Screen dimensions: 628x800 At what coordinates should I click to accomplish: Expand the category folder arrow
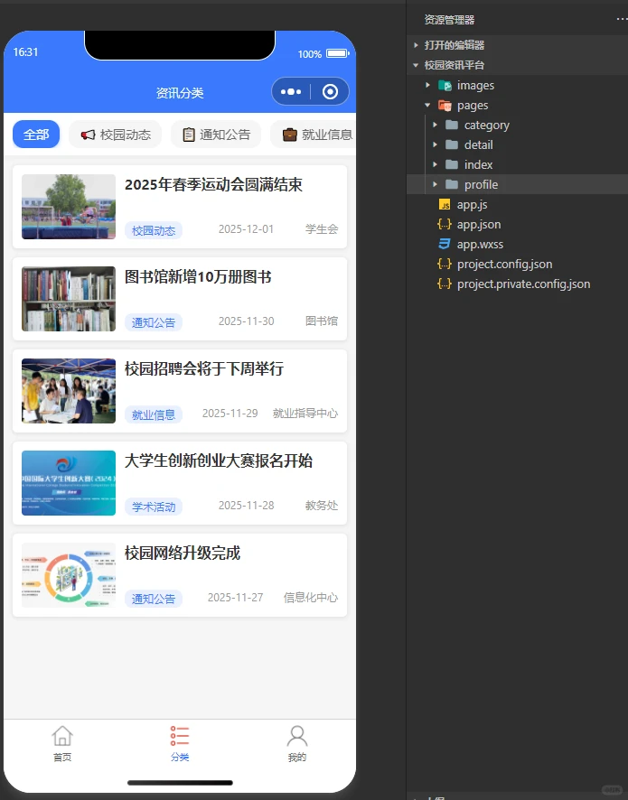(x=435, y=125)
